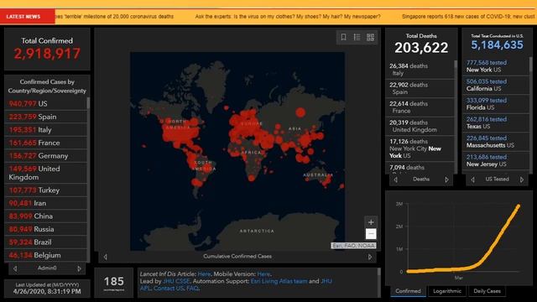Image resolution: width=537 pixels, height=302 pixels.
Task: Go to previous map view, left arrow
Action: point(105,257)
